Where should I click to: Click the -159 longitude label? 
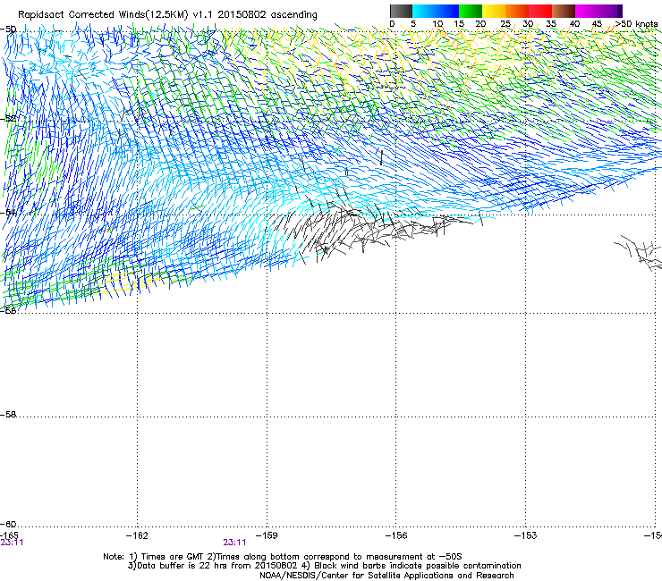click(x=267, y=535)
